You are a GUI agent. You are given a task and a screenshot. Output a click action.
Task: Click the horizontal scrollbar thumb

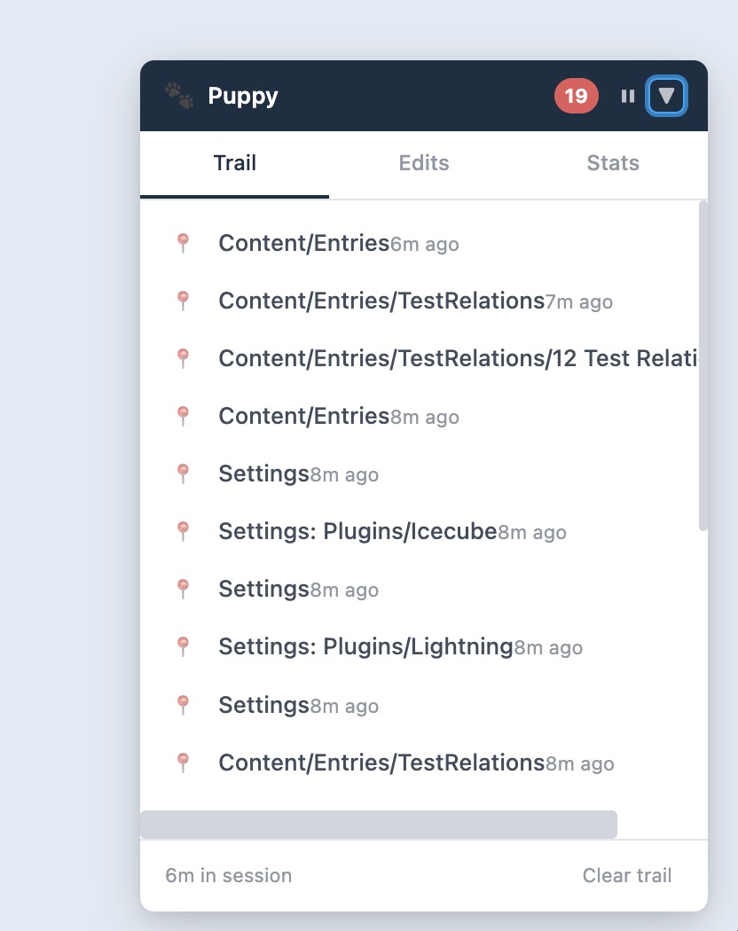(x=379, y=825)
